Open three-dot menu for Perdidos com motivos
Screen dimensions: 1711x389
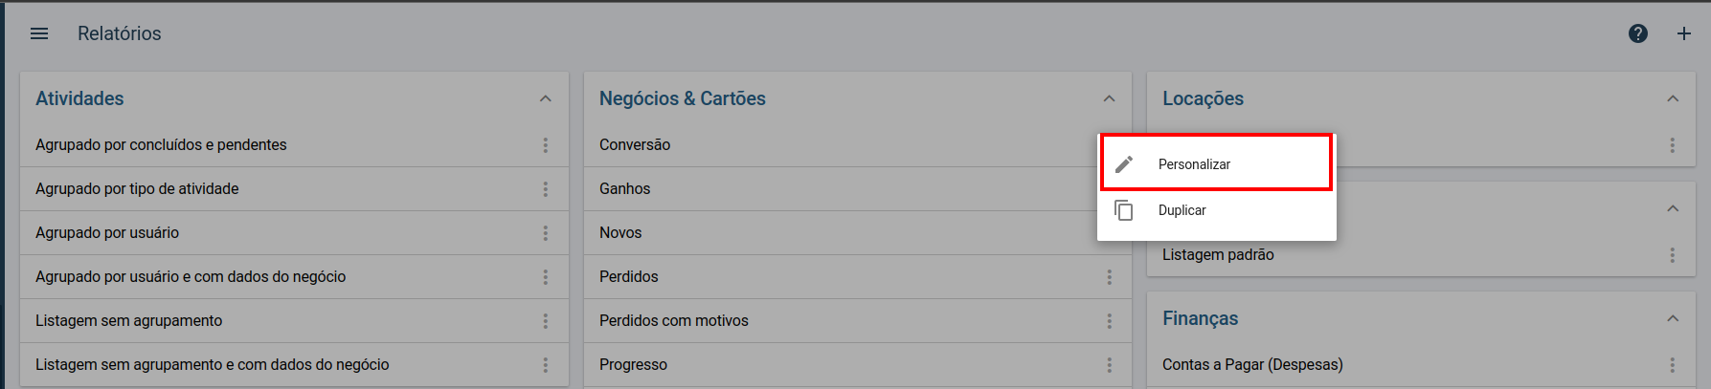pyautogui.click(x=1110, y=321)
